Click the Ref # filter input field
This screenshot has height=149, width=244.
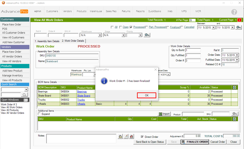click(40, 35)
